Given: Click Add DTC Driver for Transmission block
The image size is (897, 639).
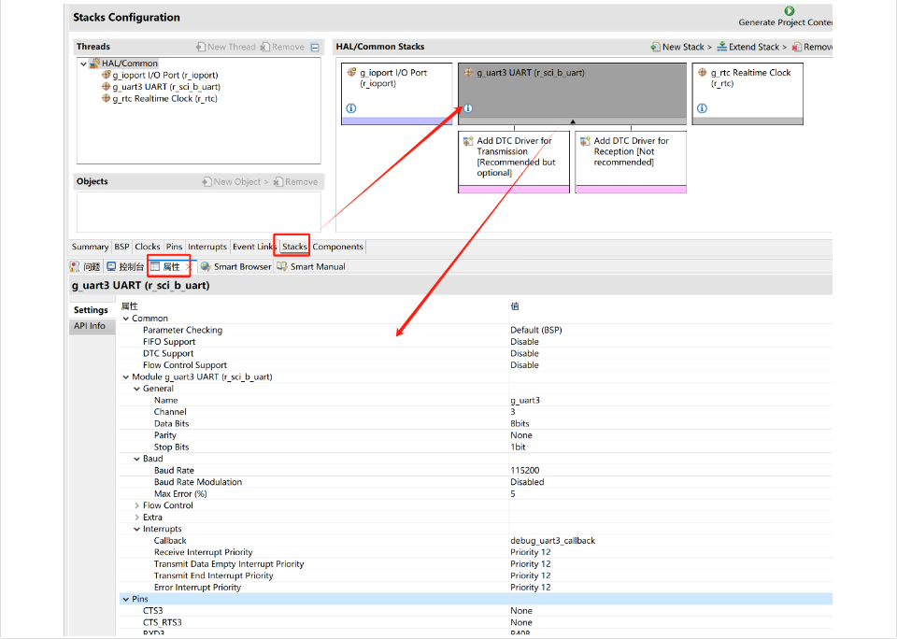Looking at the screenshot, I should click(514, 162).
